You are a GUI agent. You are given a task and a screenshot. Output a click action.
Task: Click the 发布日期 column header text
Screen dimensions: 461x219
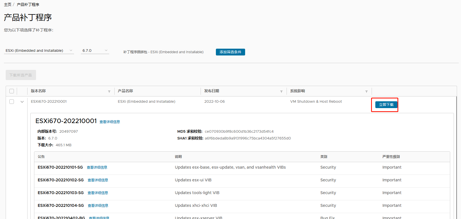click(212, 91)
